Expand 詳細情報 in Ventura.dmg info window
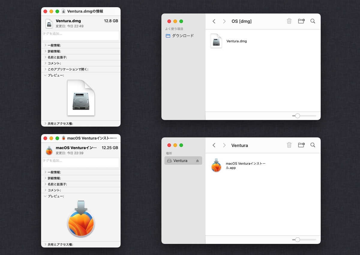 click(x=45, y=51)
